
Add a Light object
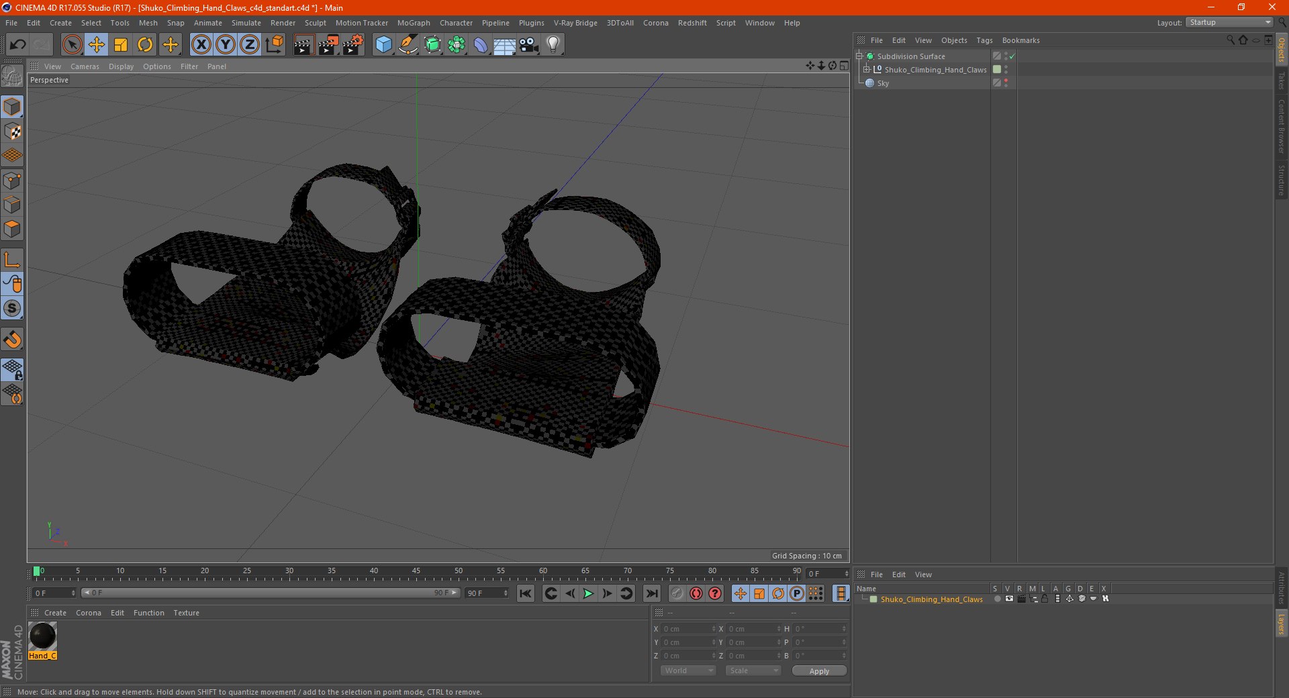(x=553, y=45)
